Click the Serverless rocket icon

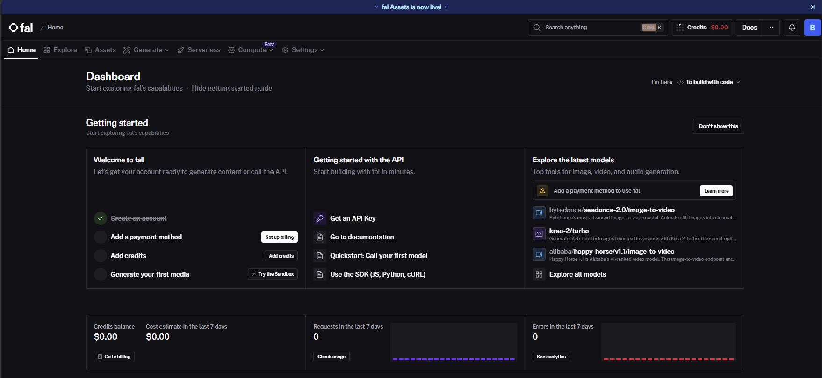[181, 50]
